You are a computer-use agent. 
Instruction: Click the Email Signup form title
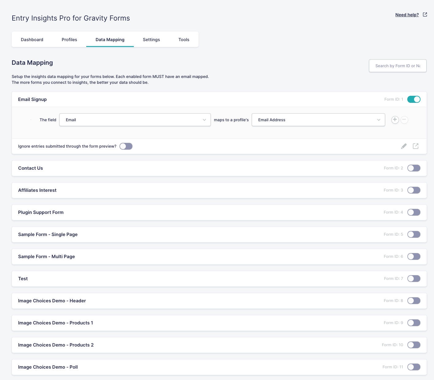(x=33, y=99)
